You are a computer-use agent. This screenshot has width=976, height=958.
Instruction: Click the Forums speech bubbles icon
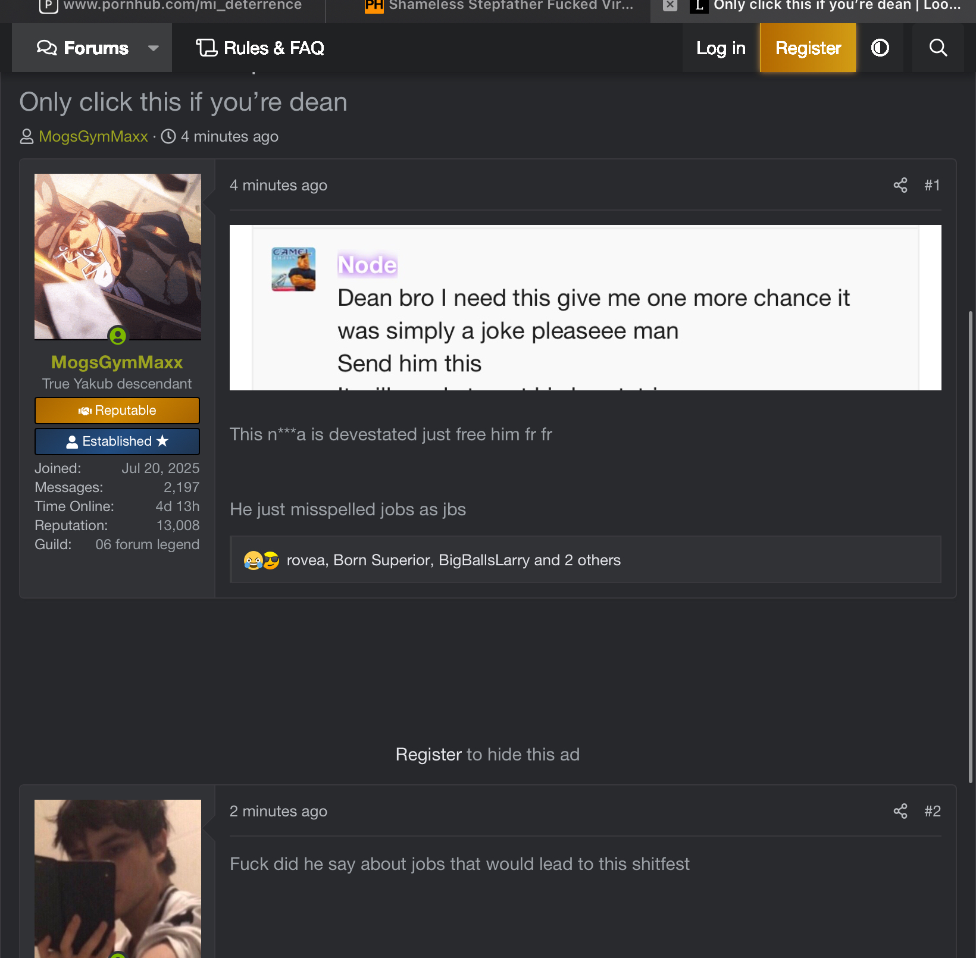(46, 48)
